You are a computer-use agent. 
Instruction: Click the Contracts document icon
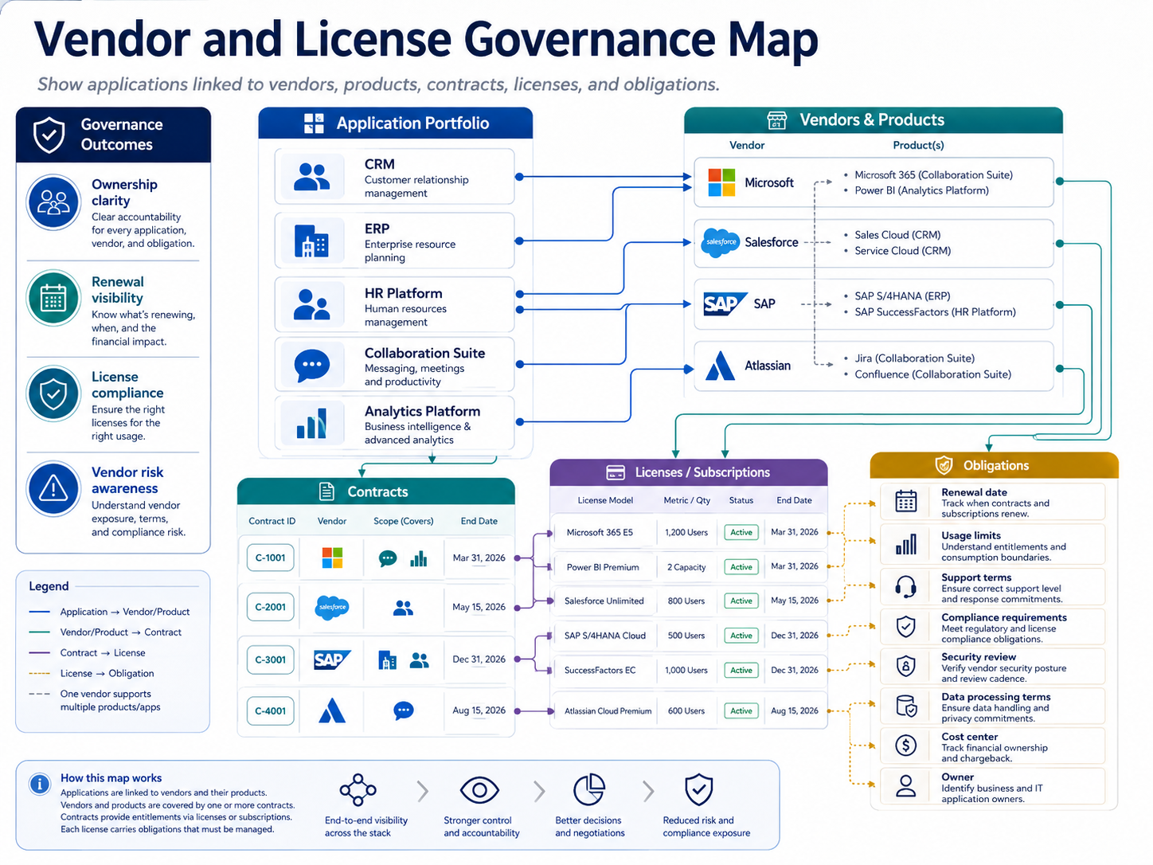(326, 491)
